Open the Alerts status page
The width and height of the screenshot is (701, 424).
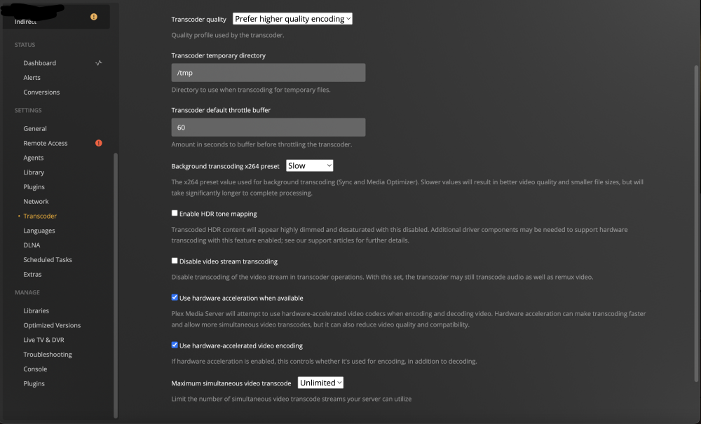click(x=32, y=77)
